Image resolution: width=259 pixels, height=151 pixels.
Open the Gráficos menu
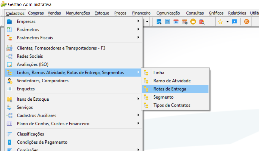click(x=216, y=13)
